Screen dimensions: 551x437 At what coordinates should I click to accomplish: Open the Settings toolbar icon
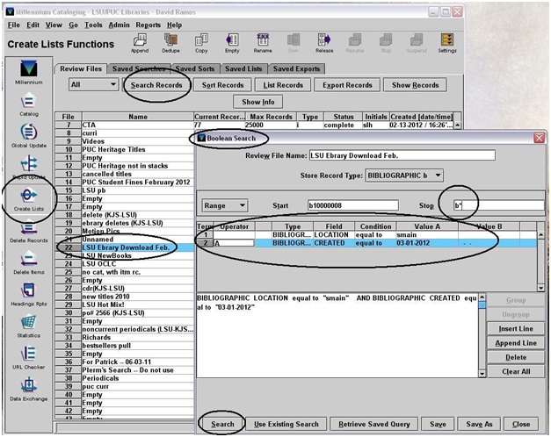click(446, 44)
